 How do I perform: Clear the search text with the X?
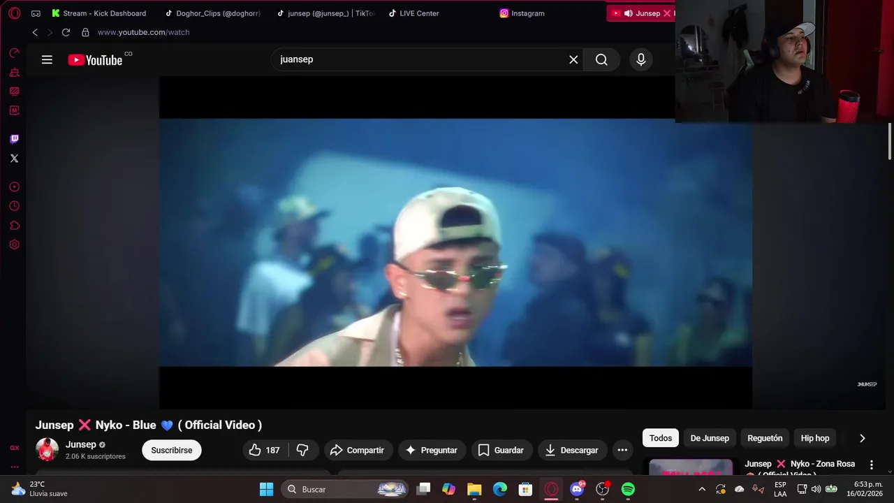(573, 59)
